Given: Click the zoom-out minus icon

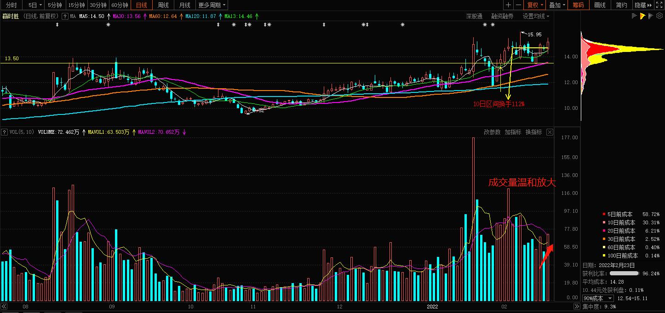Looking at the screenshot, I should pos(519,5).
